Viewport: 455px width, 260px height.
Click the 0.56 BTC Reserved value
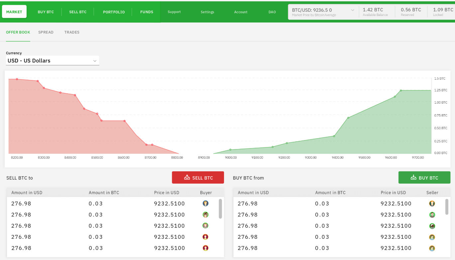[411, 12]
